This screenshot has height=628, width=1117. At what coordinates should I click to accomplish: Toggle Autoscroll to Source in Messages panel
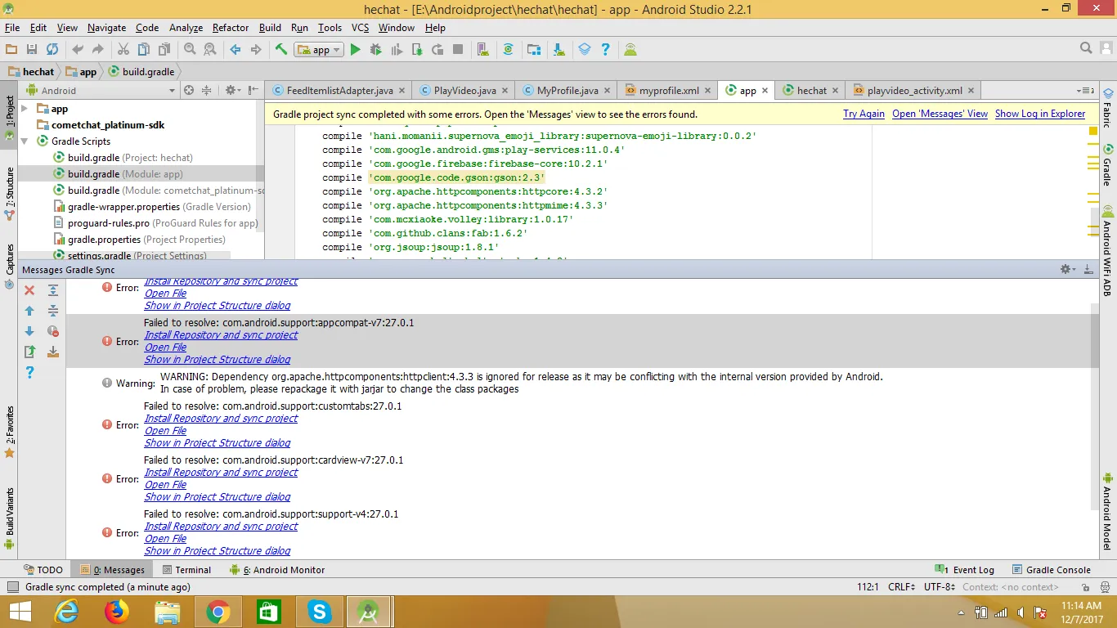pyautogui.click(x=53, y=352)
